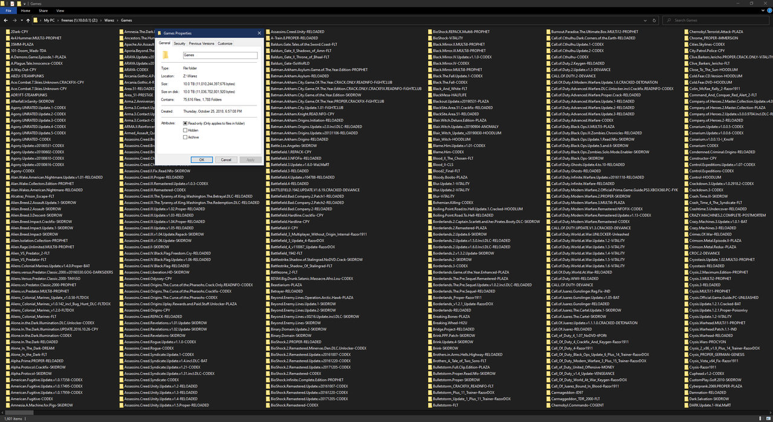Open the Customize tab
Screen dimensions: 773x422
[225, 43]
